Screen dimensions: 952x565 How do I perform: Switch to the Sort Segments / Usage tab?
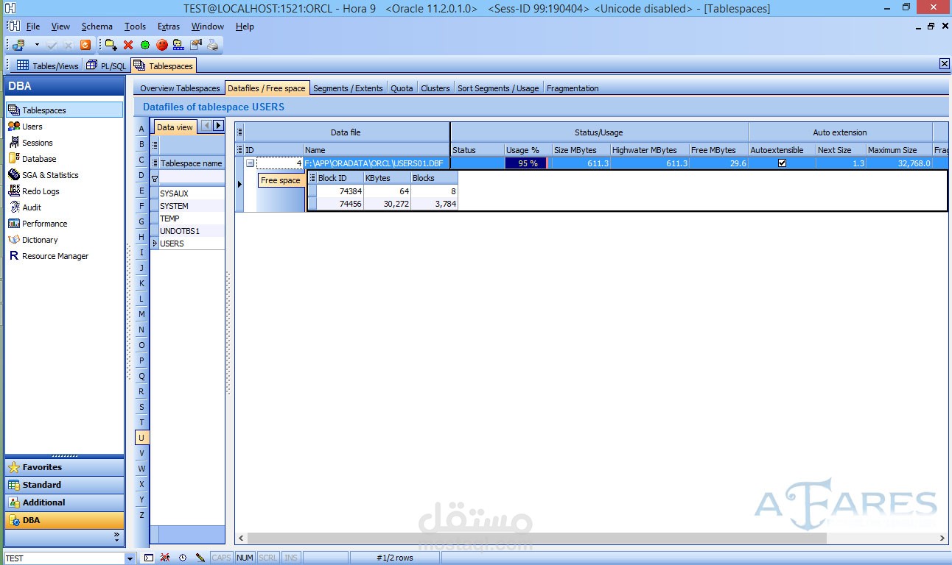click(498, 88)
